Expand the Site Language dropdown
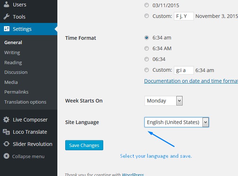 [x=176, y=122]
